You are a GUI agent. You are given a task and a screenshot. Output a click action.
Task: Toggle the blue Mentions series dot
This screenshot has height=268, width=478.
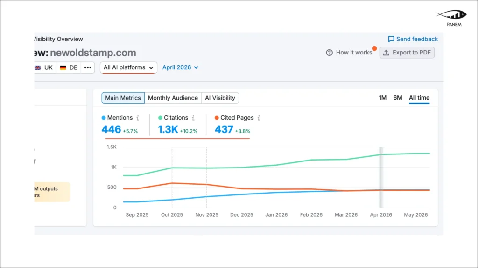pos(104,118)
